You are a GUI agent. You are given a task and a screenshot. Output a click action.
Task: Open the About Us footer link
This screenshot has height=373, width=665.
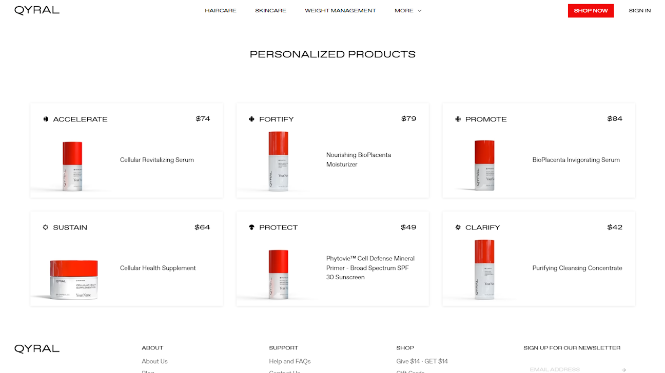(x=154, y=361)
